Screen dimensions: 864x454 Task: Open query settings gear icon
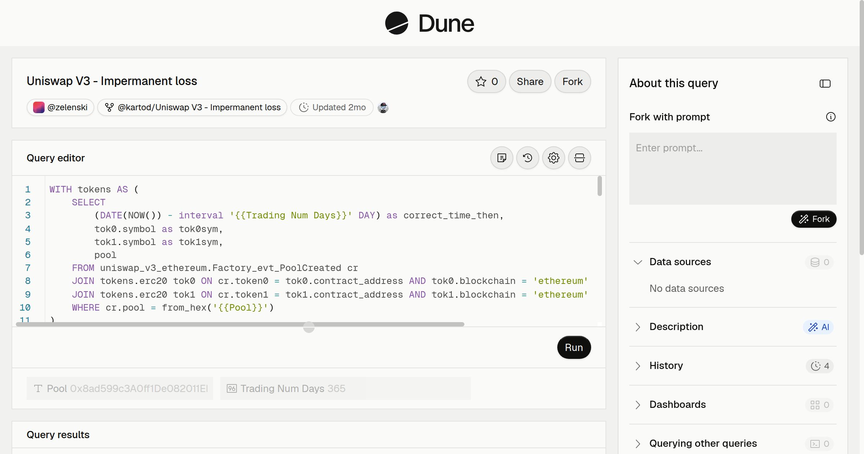pyautogui.click(x=553, y=158)
